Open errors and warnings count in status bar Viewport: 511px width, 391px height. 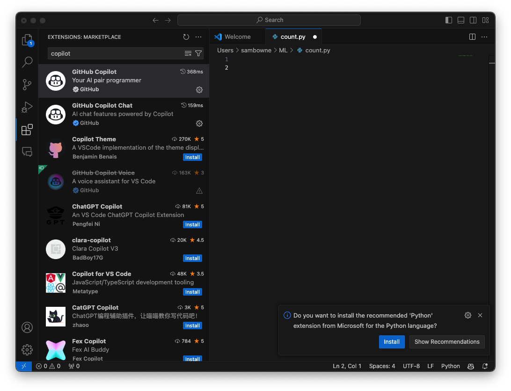tap(48, 366)
